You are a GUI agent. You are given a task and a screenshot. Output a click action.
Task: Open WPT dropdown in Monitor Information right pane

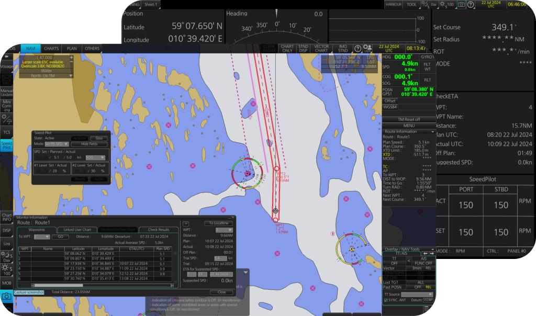click(x=224, y=230)
